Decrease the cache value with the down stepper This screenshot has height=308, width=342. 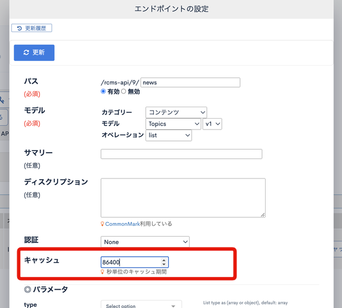tap(164, 264)
